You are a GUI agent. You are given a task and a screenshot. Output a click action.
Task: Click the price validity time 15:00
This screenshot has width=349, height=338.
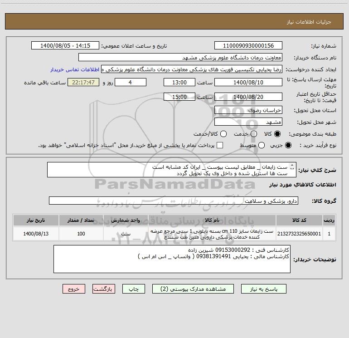[x=179, y=97]
